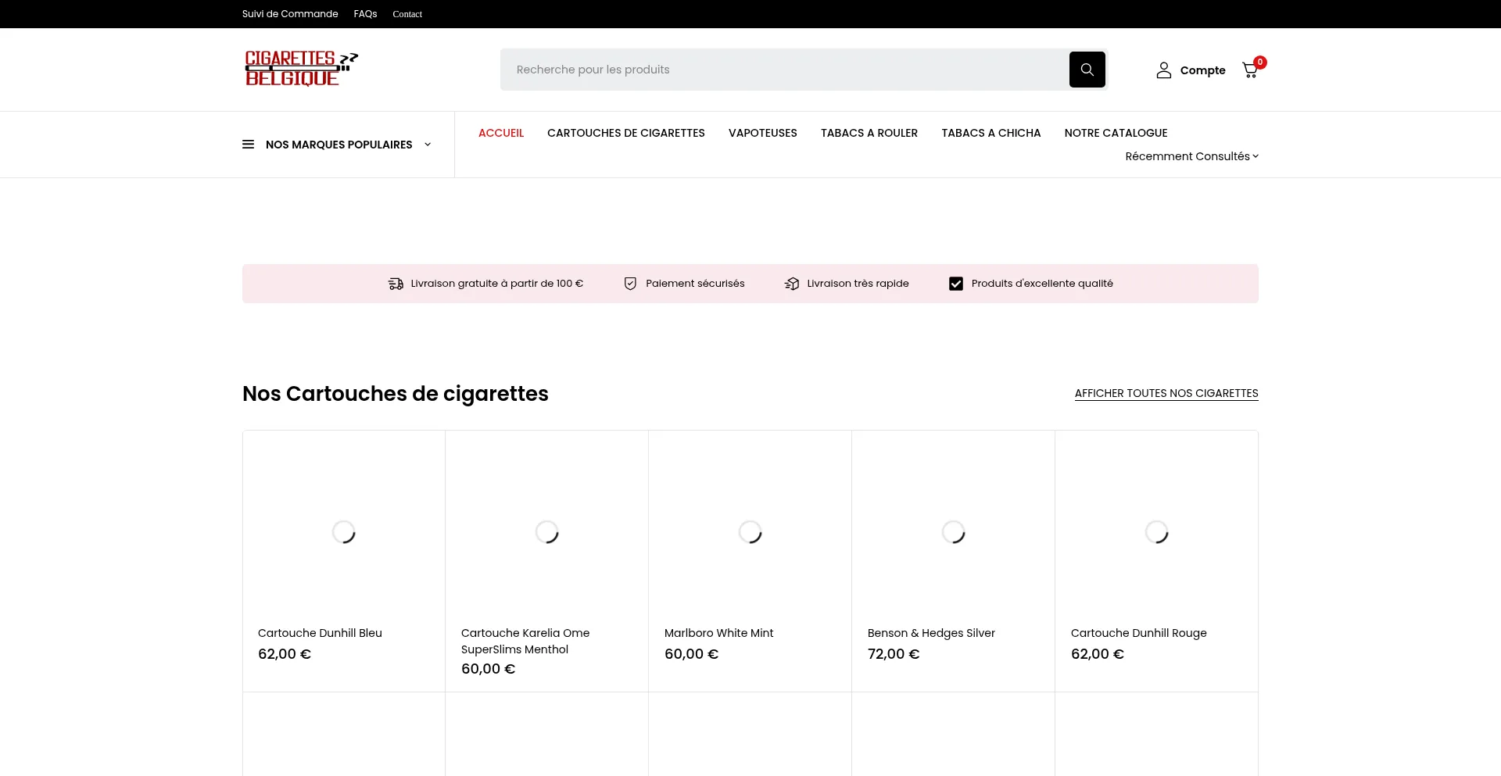Click the Cigarettes Belgique logo
The height and width of the screenshot is (776, 1501).
301,69
